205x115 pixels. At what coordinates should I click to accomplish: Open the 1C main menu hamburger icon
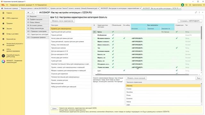click(7, 5)
